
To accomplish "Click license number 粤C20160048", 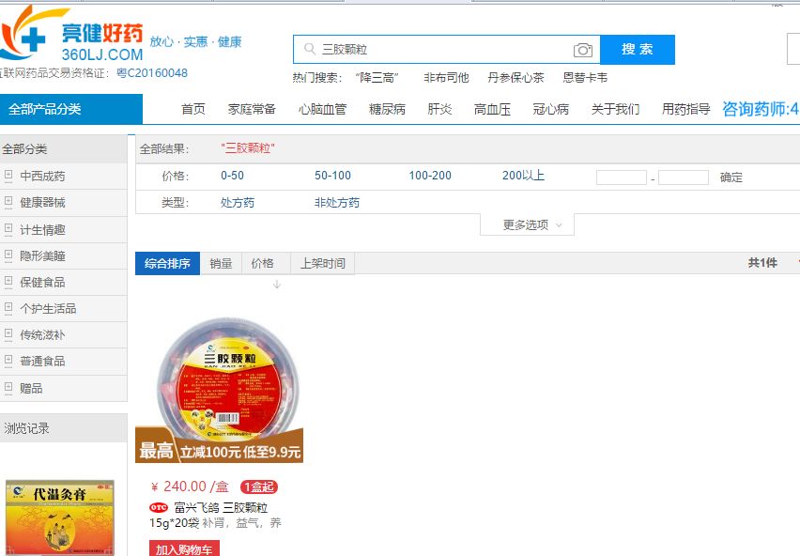I will coord(152,73).
